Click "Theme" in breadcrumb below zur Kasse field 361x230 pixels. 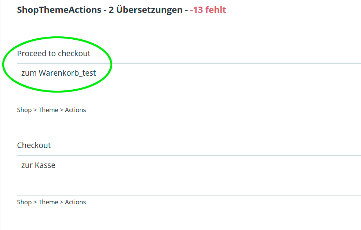(48, 202)
